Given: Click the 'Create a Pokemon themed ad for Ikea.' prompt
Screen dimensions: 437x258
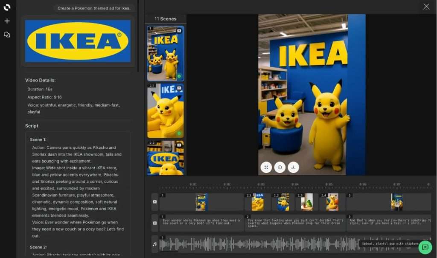Looking at the screenshot, I should (94, 8).
